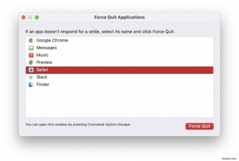Choose Messages in the application list

[x=47, y=48]
